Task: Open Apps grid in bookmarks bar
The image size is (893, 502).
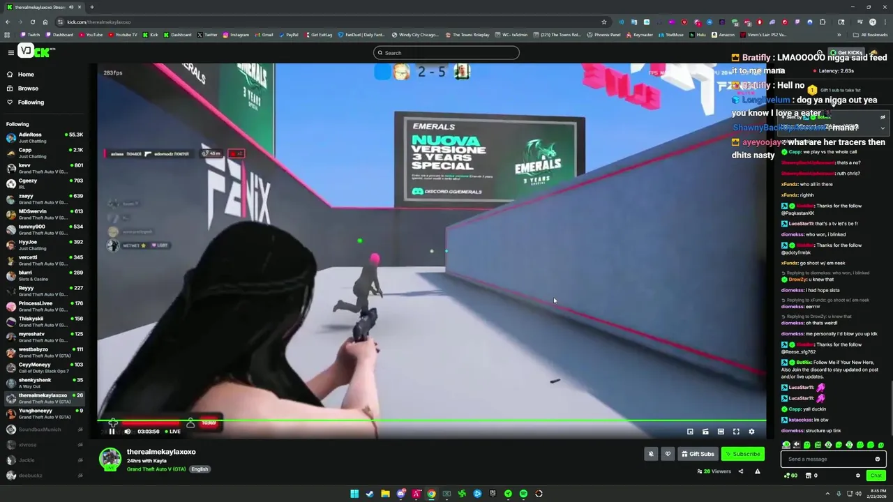Action: tap(7, 35)
